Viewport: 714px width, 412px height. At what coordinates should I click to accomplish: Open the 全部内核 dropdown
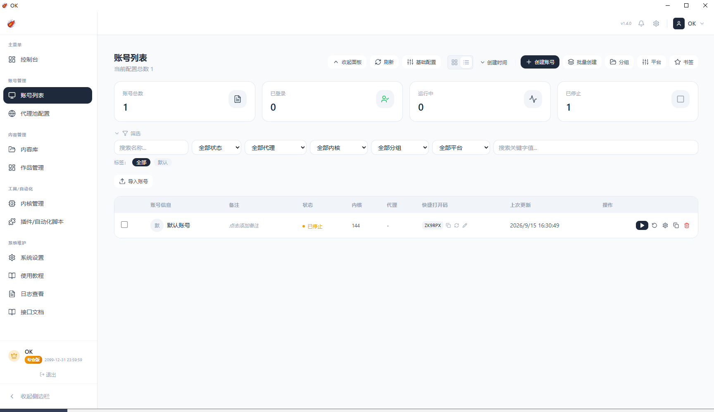339,147
